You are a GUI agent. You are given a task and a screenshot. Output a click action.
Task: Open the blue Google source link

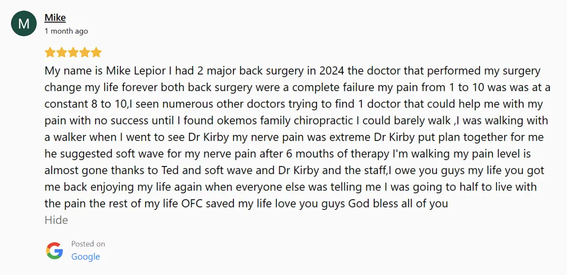click(86, 257)
